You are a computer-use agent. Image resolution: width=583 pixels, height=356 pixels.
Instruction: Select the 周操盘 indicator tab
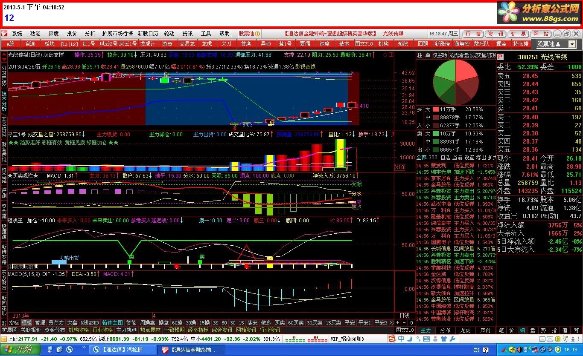tap(148, 323)
